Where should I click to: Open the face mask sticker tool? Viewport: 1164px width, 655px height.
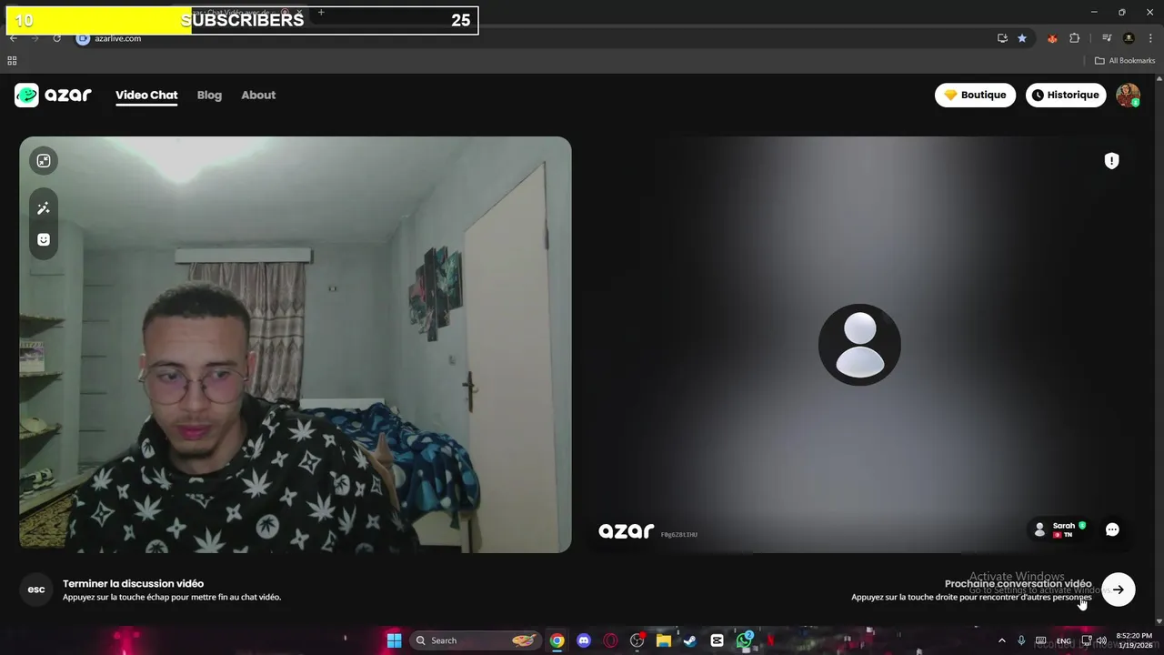click(x=44, y=239)
